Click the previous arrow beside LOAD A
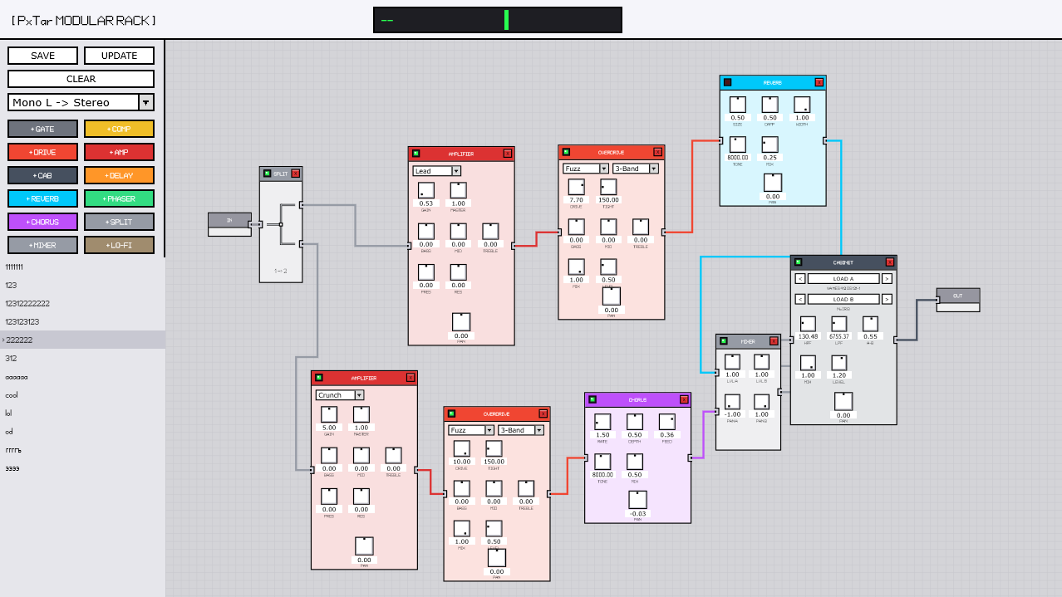Image resolution: width=1062 pixels, height=597 pixels. click(800, 279)
